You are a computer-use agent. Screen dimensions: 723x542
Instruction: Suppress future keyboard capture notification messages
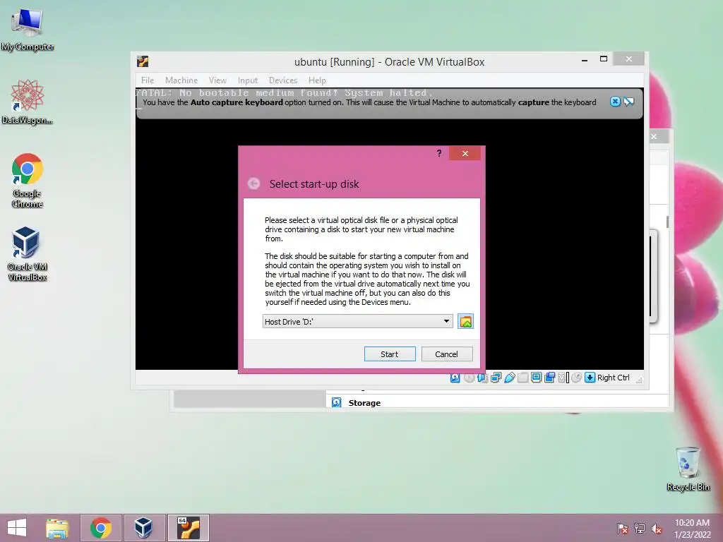coord(629,102)
